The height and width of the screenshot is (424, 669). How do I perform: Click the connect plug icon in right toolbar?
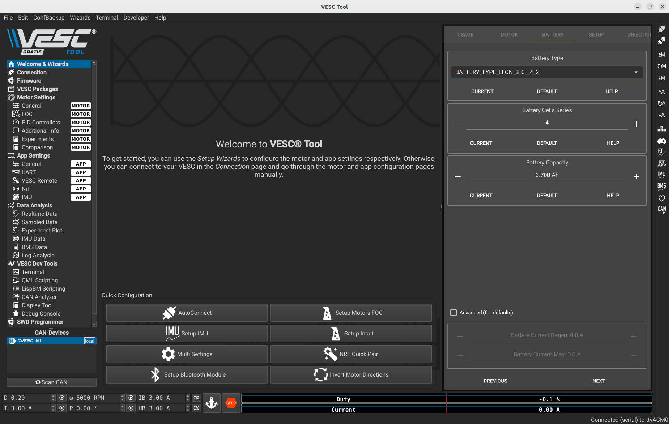pyautogui.click(x=662, y=29)
